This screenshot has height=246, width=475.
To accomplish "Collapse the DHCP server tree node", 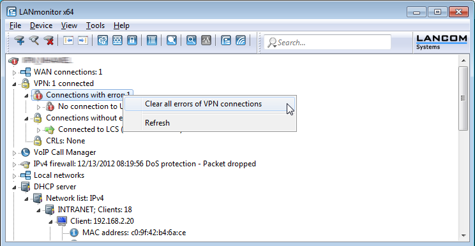I will [14, 187].
